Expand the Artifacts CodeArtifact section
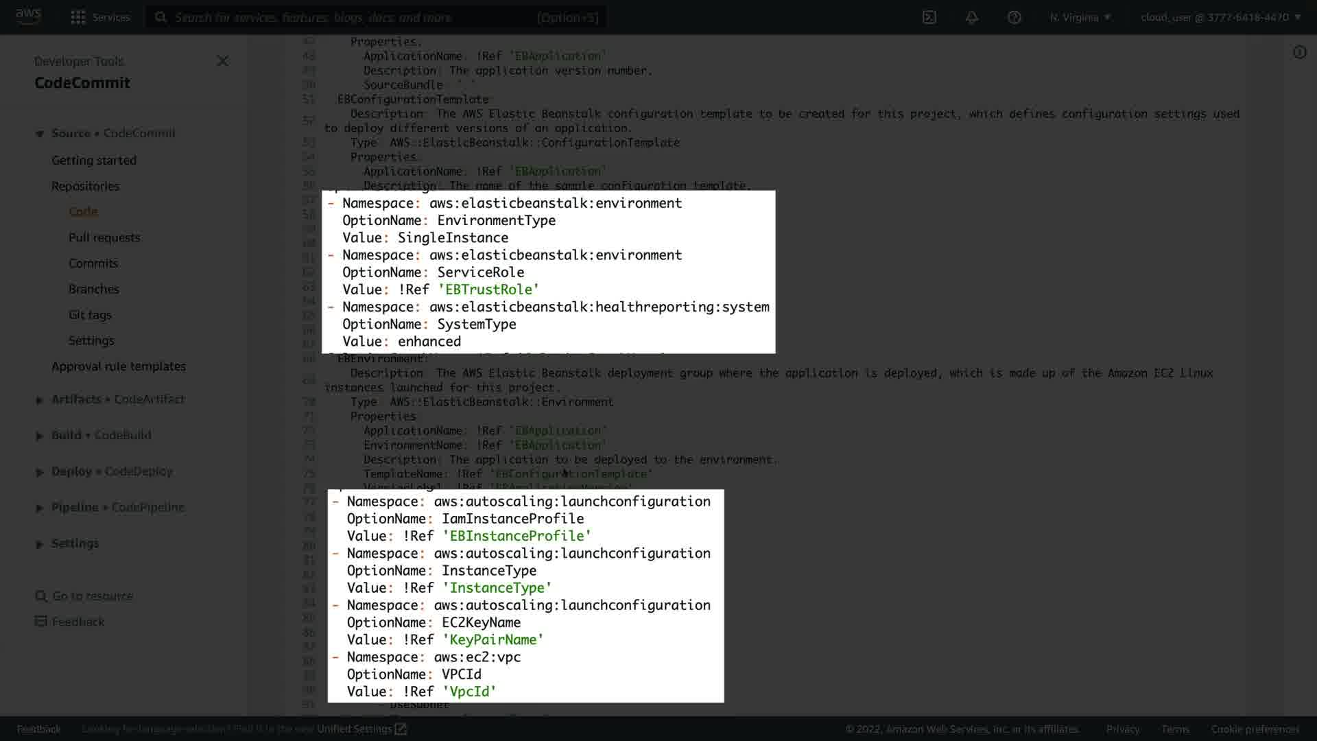This screenshot has width=1317, height=741. click(40, 400)
